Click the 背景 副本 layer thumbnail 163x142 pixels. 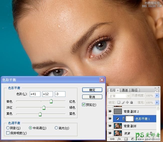tap(118, 126)
